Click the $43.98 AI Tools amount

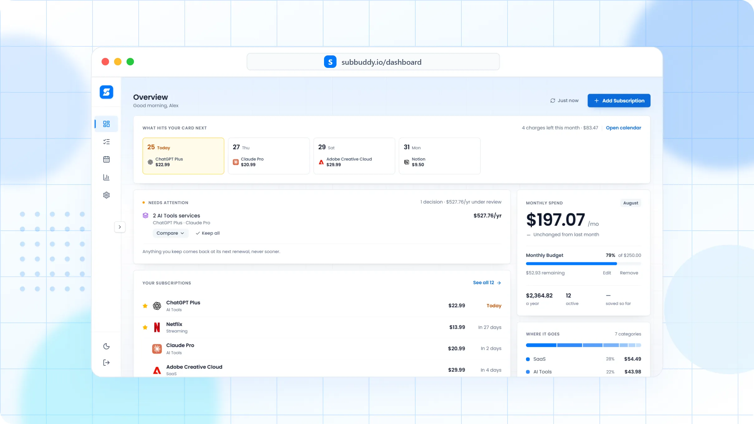(x=633, y=372)
